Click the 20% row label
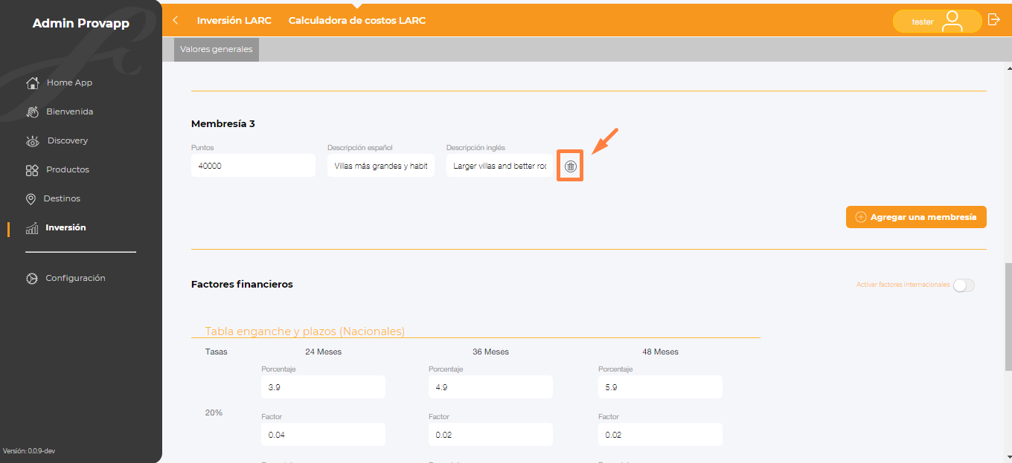This screenshot has height=463, width=1012. (x=214, y=412)
